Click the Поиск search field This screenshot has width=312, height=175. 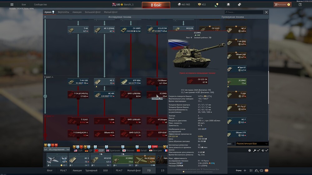[x=243, y=12]
